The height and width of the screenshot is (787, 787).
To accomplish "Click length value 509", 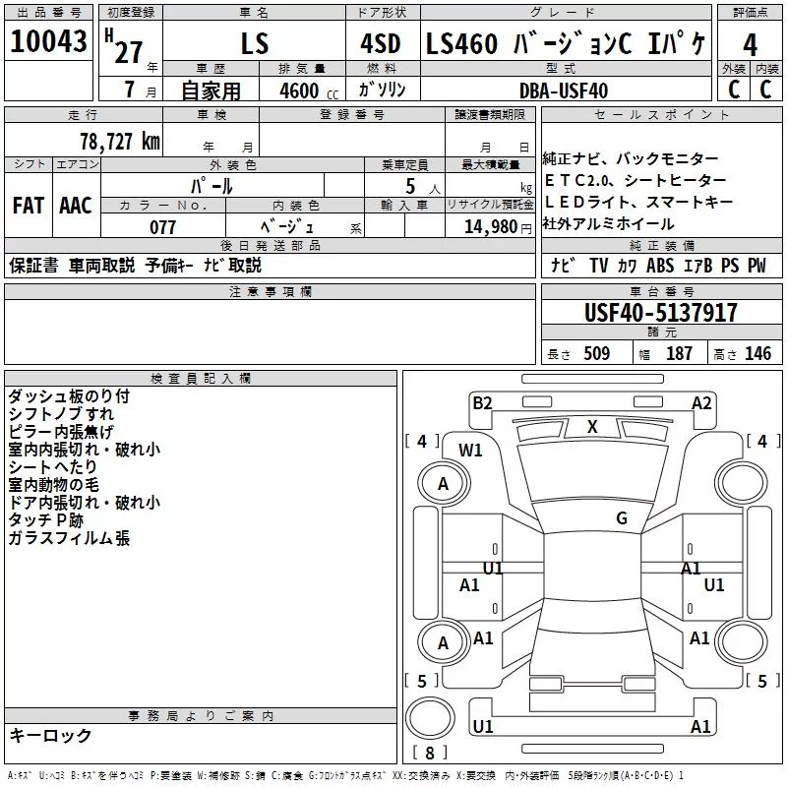I will click(596, 353).
